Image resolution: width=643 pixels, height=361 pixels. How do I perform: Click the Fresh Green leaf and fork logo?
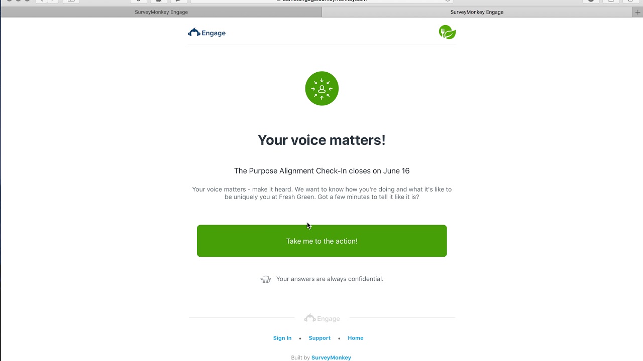tap(447, 33)
